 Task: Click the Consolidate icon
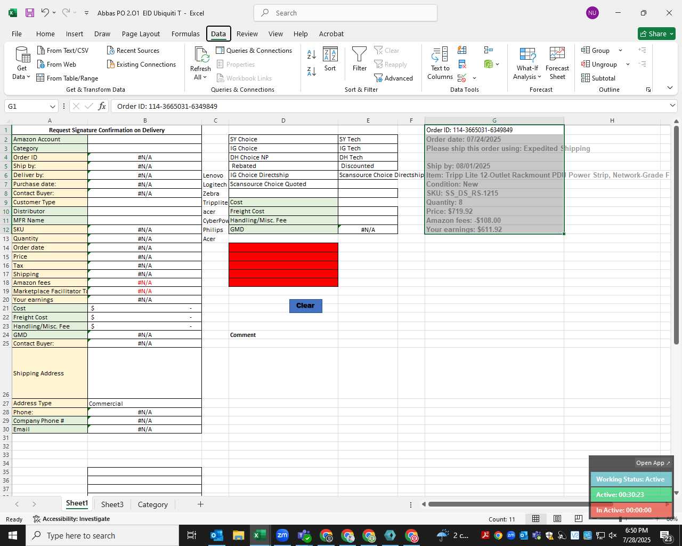pyautogui.click(x=489, y=50)
